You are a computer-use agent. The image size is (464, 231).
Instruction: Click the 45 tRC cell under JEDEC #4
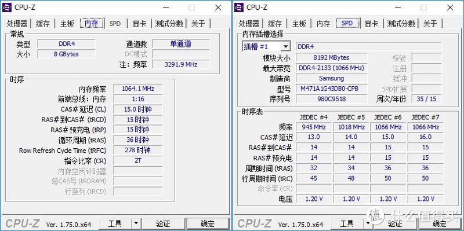coord(314,178)
